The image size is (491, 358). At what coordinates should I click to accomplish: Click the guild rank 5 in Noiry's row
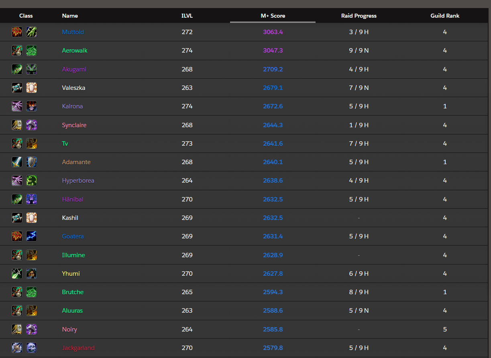445,329
